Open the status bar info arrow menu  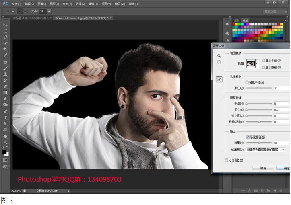pos(69,191)
